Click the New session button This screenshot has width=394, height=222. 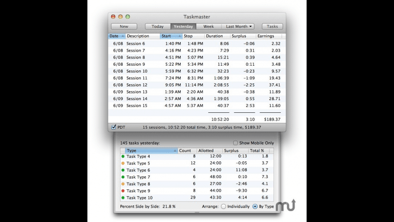click(124, 26)
